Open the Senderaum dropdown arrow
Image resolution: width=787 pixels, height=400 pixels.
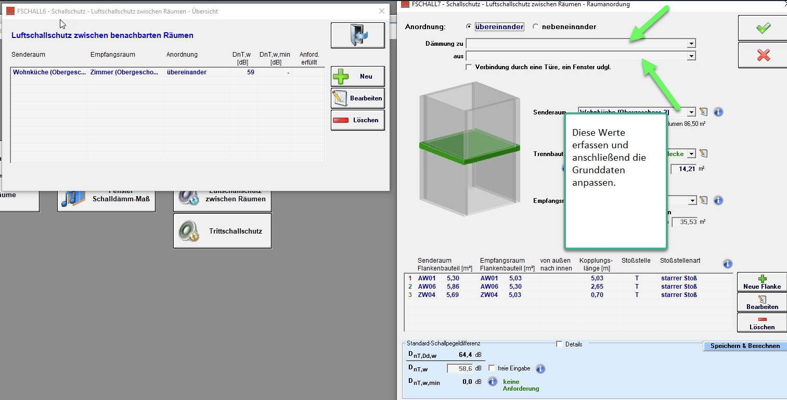691,112
